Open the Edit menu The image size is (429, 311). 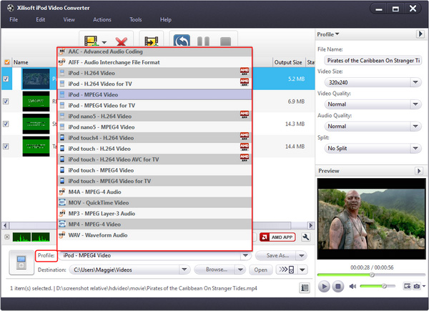(41, 20)
